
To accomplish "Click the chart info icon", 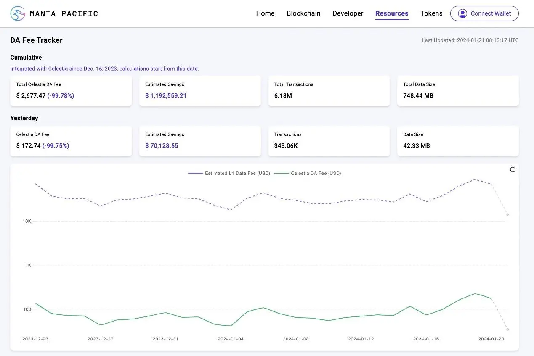I will tap(513, 170).
